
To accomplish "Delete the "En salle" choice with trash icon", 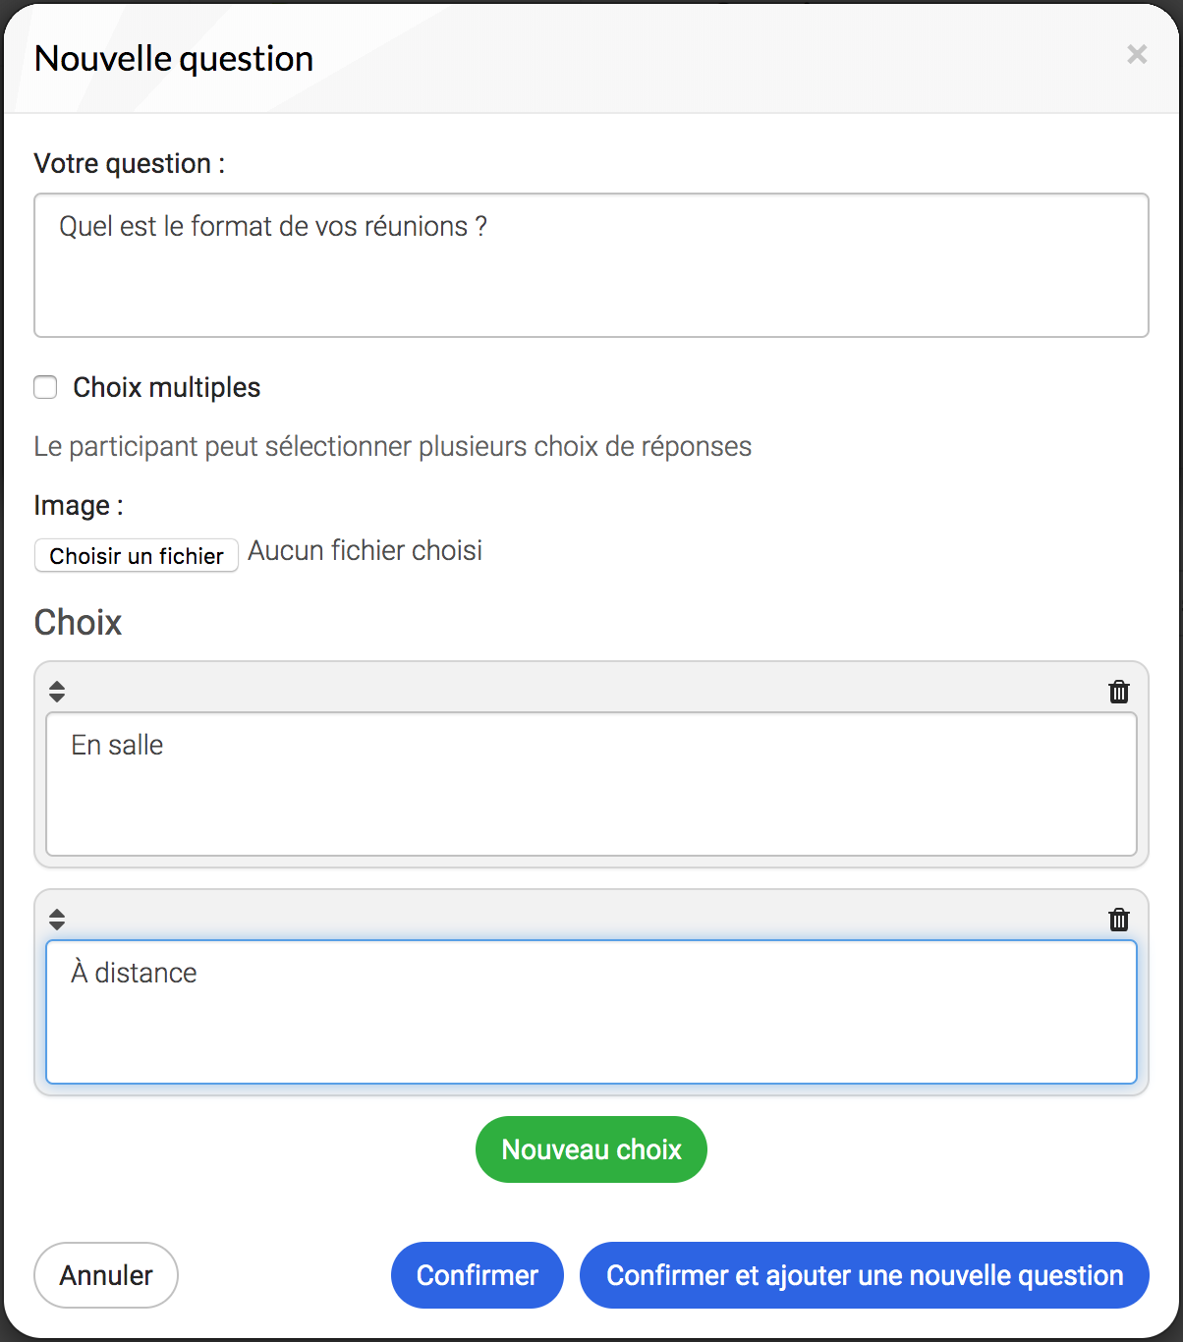I will (x=1118, y=692).
